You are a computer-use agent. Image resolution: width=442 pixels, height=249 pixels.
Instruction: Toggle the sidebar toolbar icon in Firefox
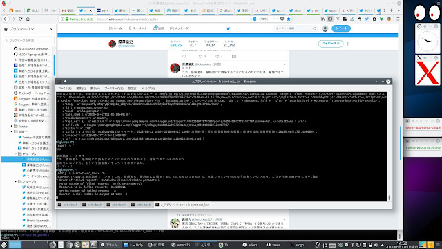tap(330, 19)
